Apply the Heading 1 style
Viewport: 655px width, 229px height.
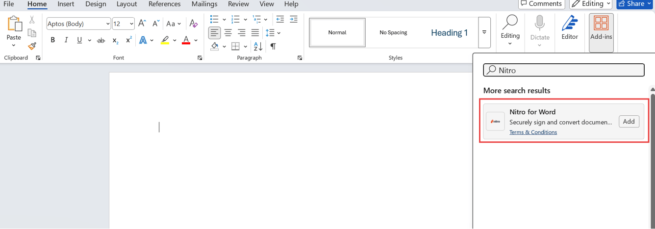[450, 33]
